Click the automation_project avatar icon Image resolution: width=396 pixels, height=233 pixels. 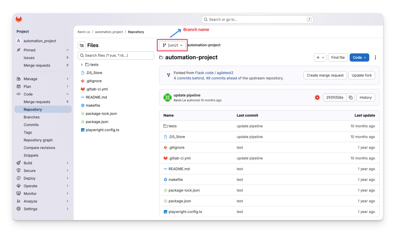point(18,41)
